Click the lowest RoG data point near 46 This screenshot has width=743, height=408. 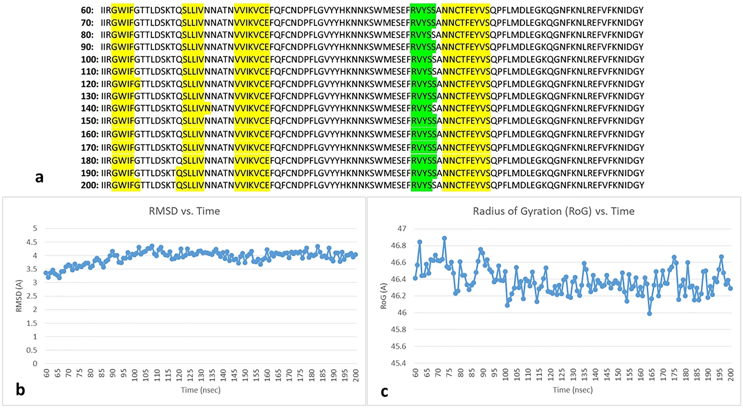coord(649,314)
